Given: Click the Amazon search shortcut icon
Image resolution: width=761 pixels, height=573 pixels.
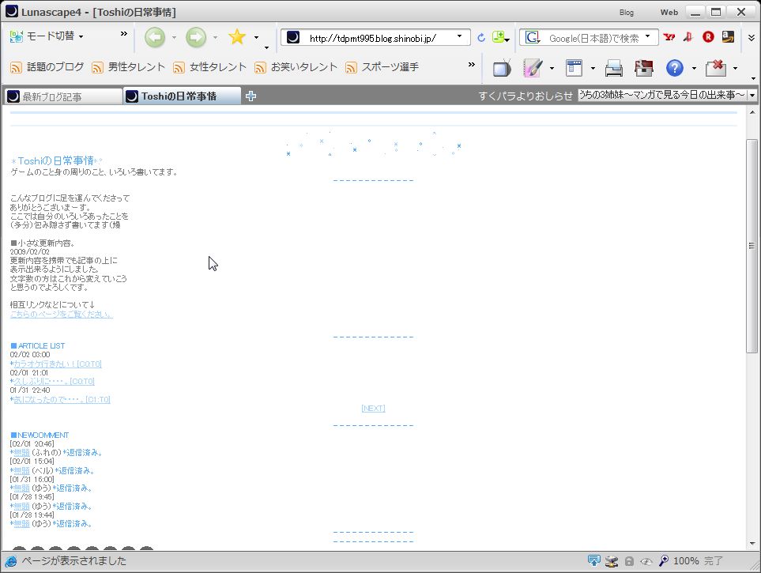Looking at the screenshot, I should click(x=728, y=37).
